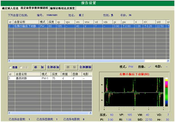Viewport: 175px width, 122px height.
Task: Open the 编辑诊断结论及预览 tab
Action: click(x=63, y=9)
